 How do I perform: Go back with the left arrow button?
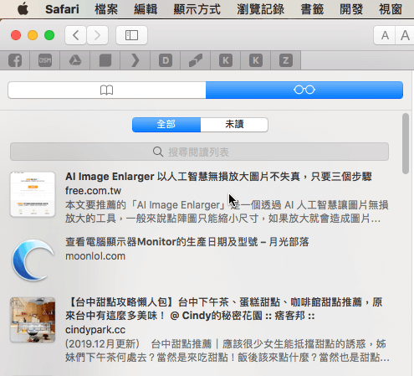point(75,35)
